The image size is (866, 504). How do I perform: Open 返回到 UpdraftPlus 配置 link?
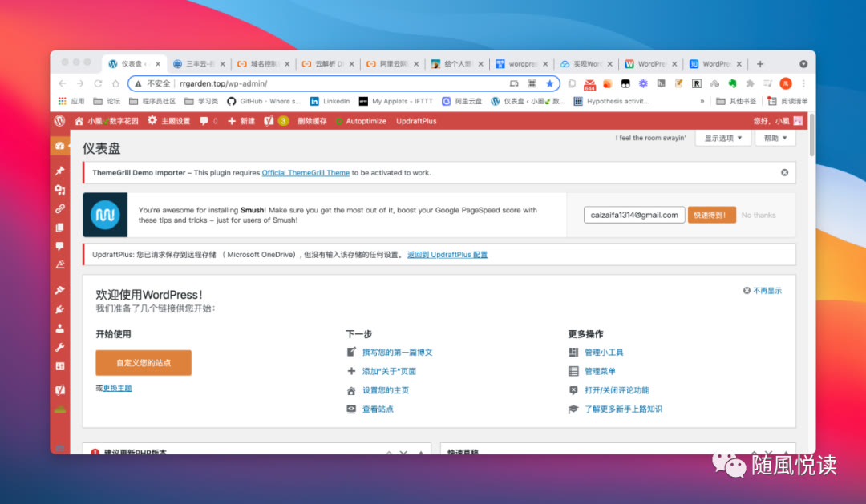point(447,255)
